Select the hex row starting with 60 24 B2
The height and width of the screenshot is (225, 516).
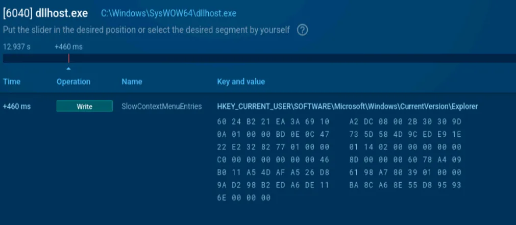tap(339, 122)
